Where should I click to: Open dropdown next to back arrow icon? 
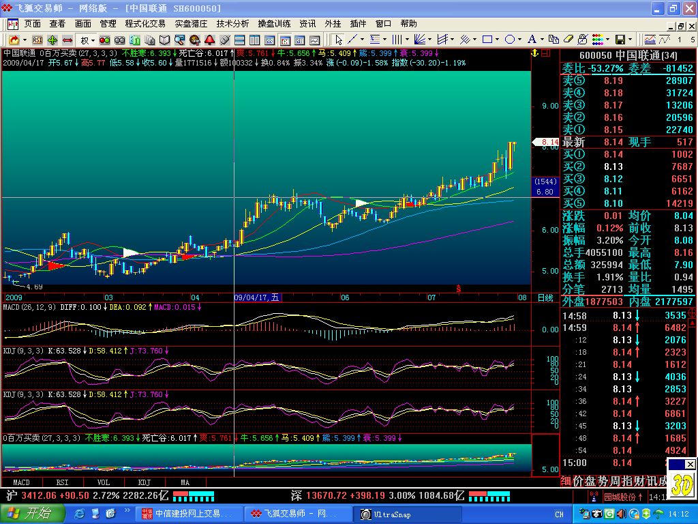pyautogui.click(x=25, y=40)
